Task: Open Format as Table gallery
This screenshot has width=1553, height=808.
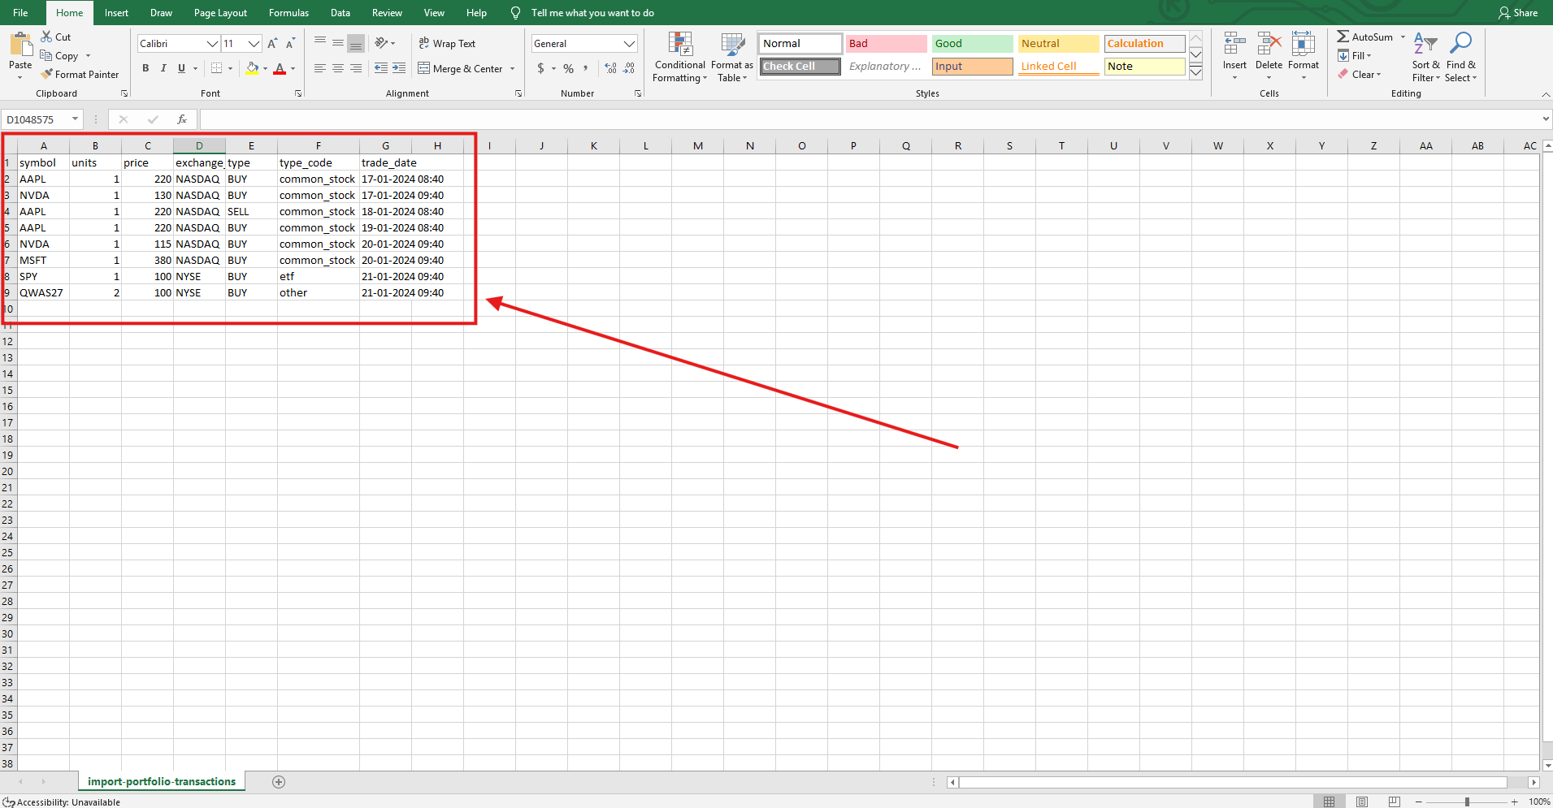Action: point(732,57)
